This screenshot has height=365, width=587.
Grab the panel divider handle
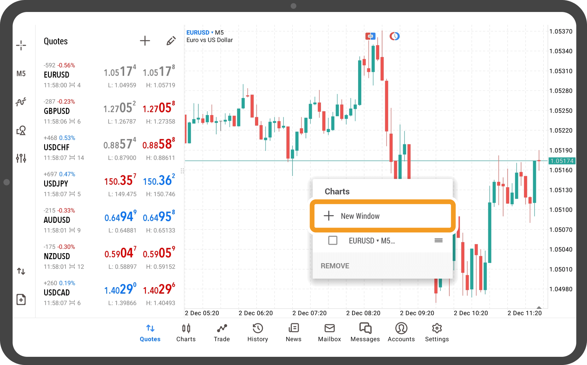[x=182, y=171]
